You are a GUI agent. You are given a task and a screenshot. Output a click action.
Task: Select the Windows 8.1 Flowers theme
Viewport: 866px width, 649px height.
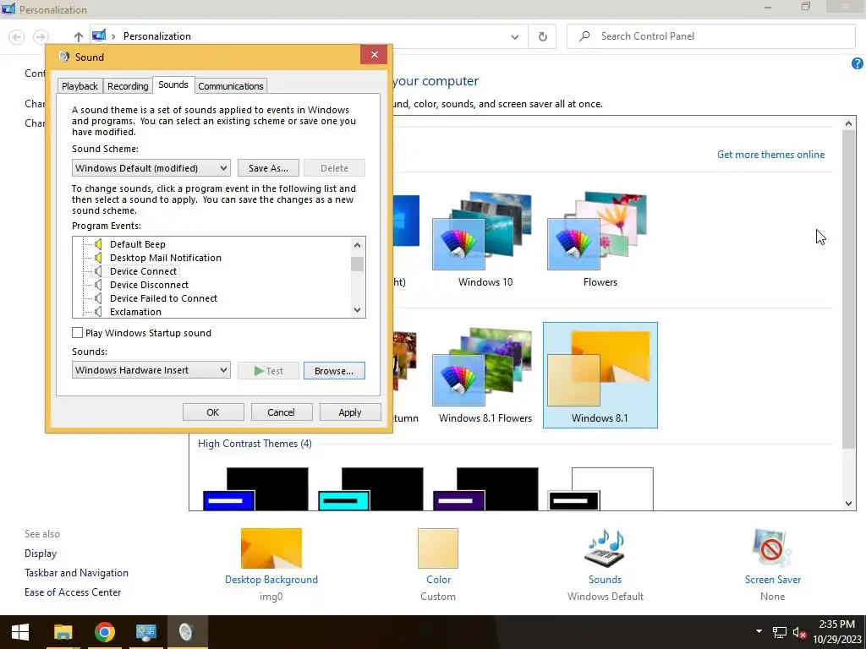485,375
